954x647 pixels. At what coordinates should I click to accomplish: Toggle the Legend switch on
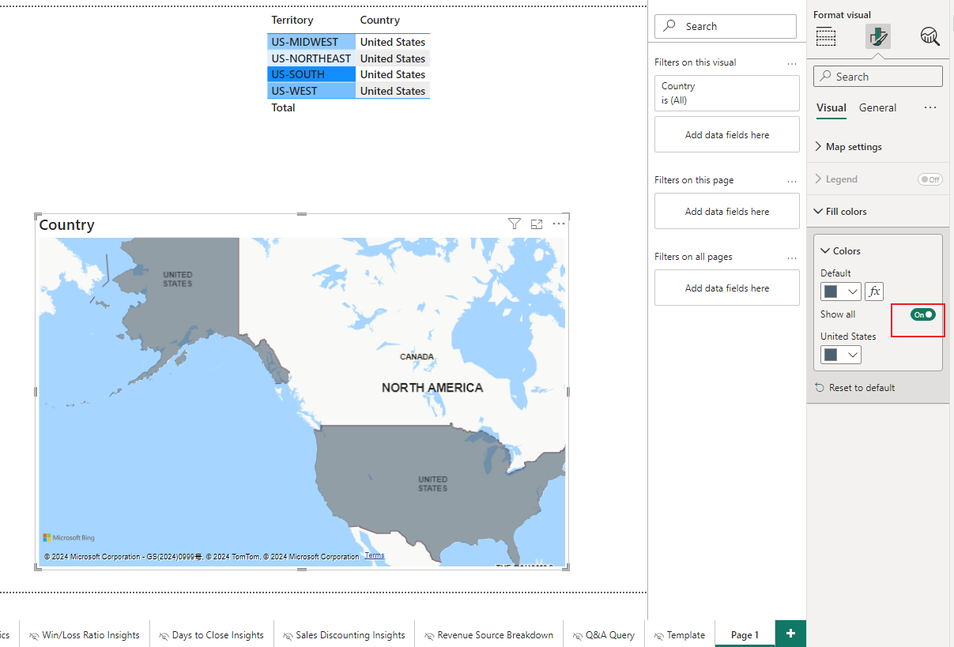tap(929, 179)
